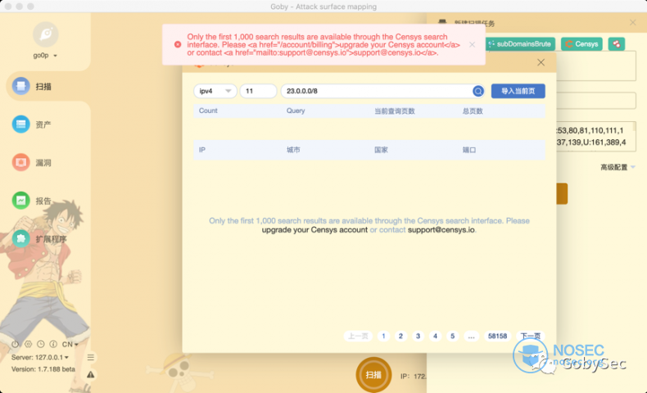647x393 pixels.
Task: Click the support@censys.io email link
Action: [x=441, y=230]
